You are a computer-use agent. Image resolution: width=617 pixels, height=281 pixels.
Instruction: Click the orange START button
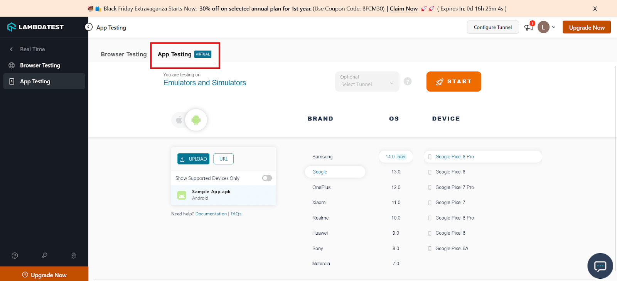pyautogui.click(x=454, y=81)
